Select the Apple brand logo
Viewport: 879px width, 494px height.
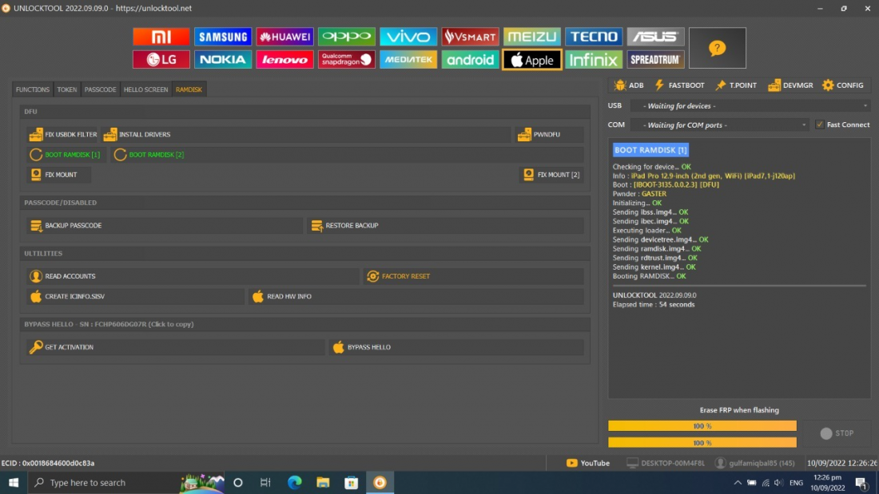532,59
